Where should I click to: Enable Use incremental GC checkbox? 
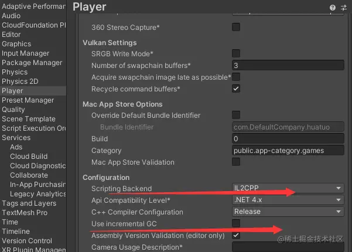[x=236, y=223]
